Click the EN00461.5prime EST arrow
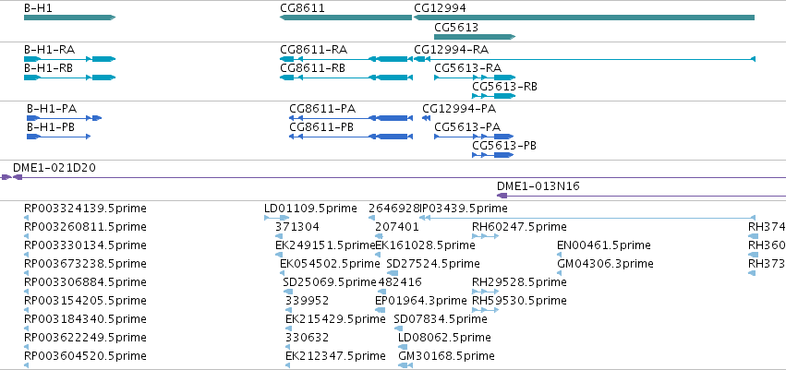 560,255
